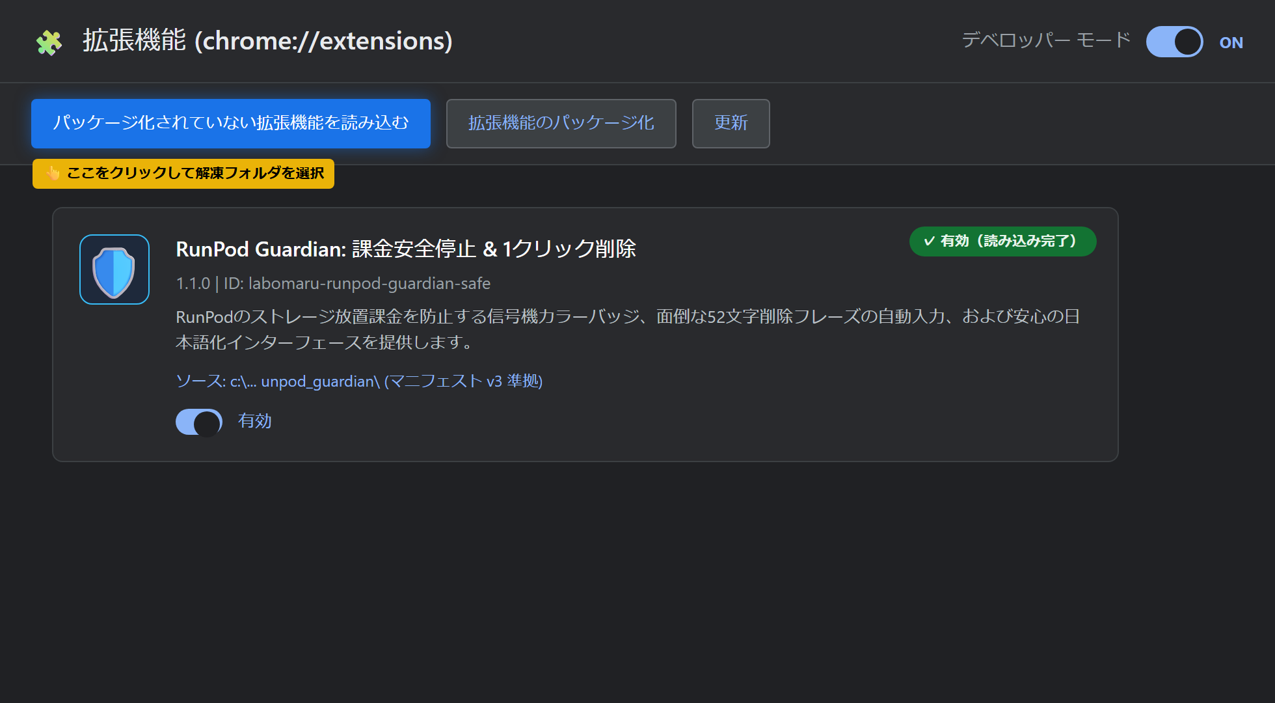The height and width of the screenshot is (703, 1275).
Task: Click パッケージ化されていない拡張機能を読み込む button
Action: pos(231,124)
